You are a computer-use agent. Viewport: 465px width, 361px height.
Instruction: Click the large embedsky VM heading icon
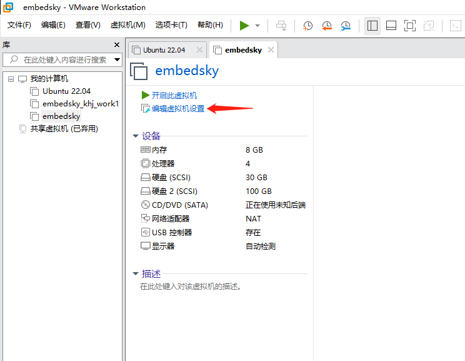(139, 71)
